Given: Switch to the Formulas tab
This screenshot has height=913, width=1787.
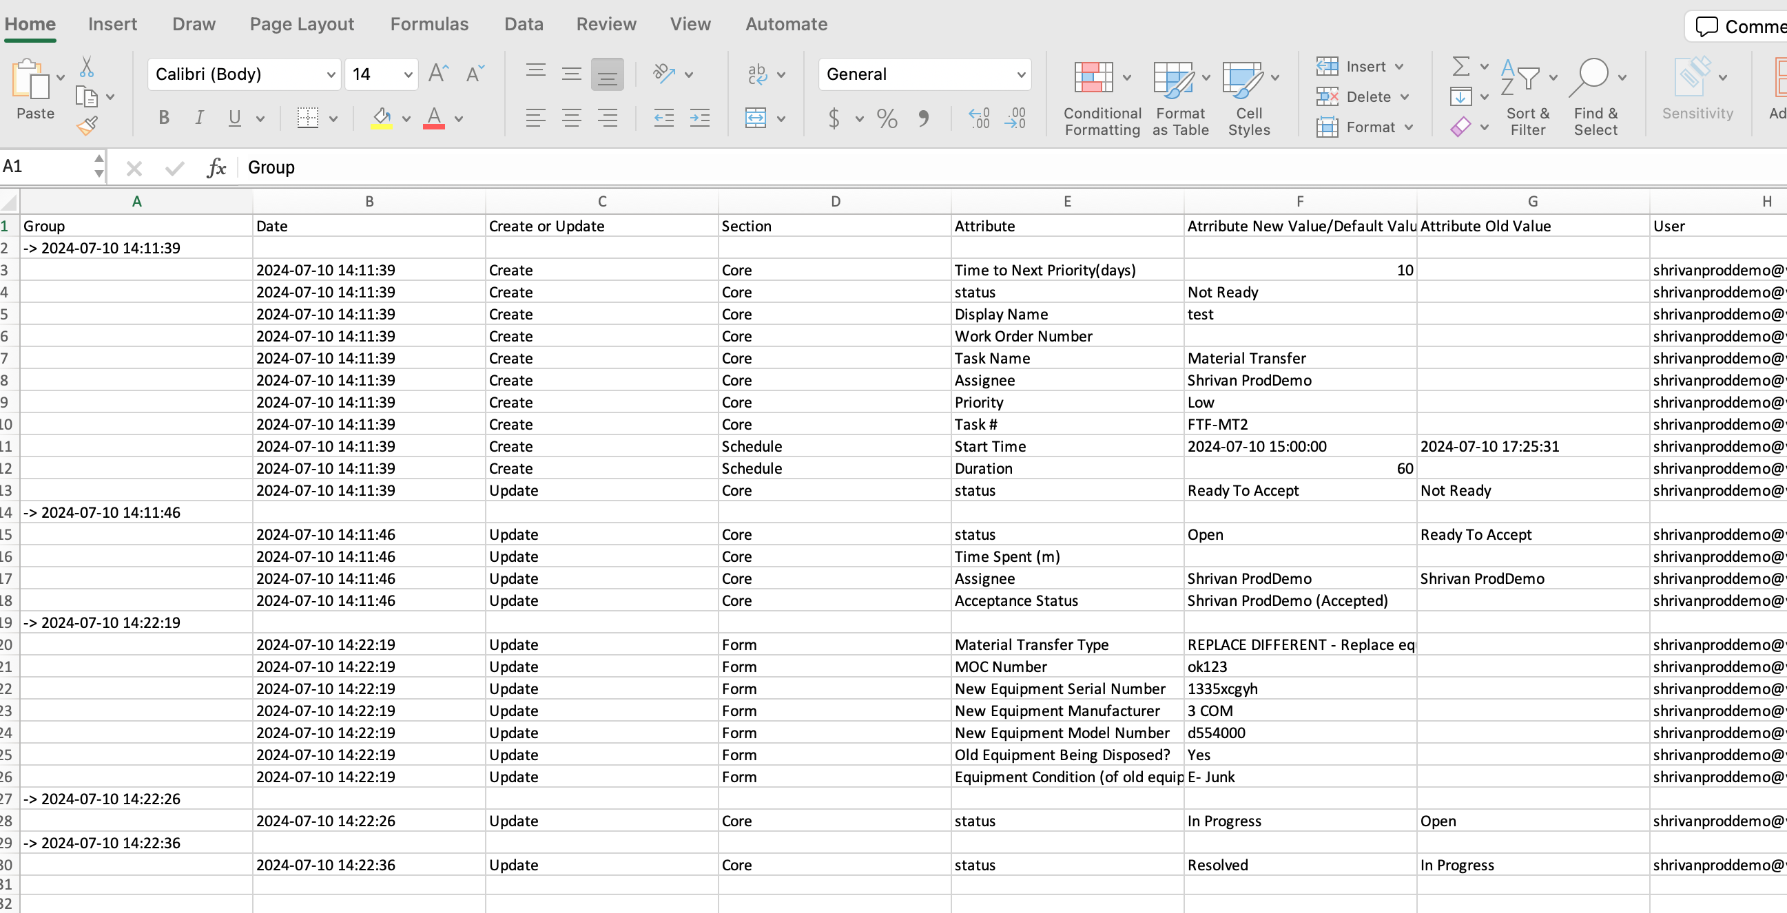Looking at the screenshot, I should 428,24.
